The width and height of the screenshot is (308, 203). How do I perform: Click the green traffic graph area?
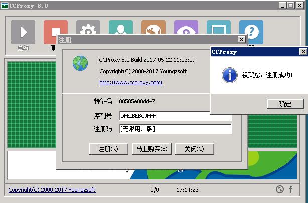pos(32,104)
